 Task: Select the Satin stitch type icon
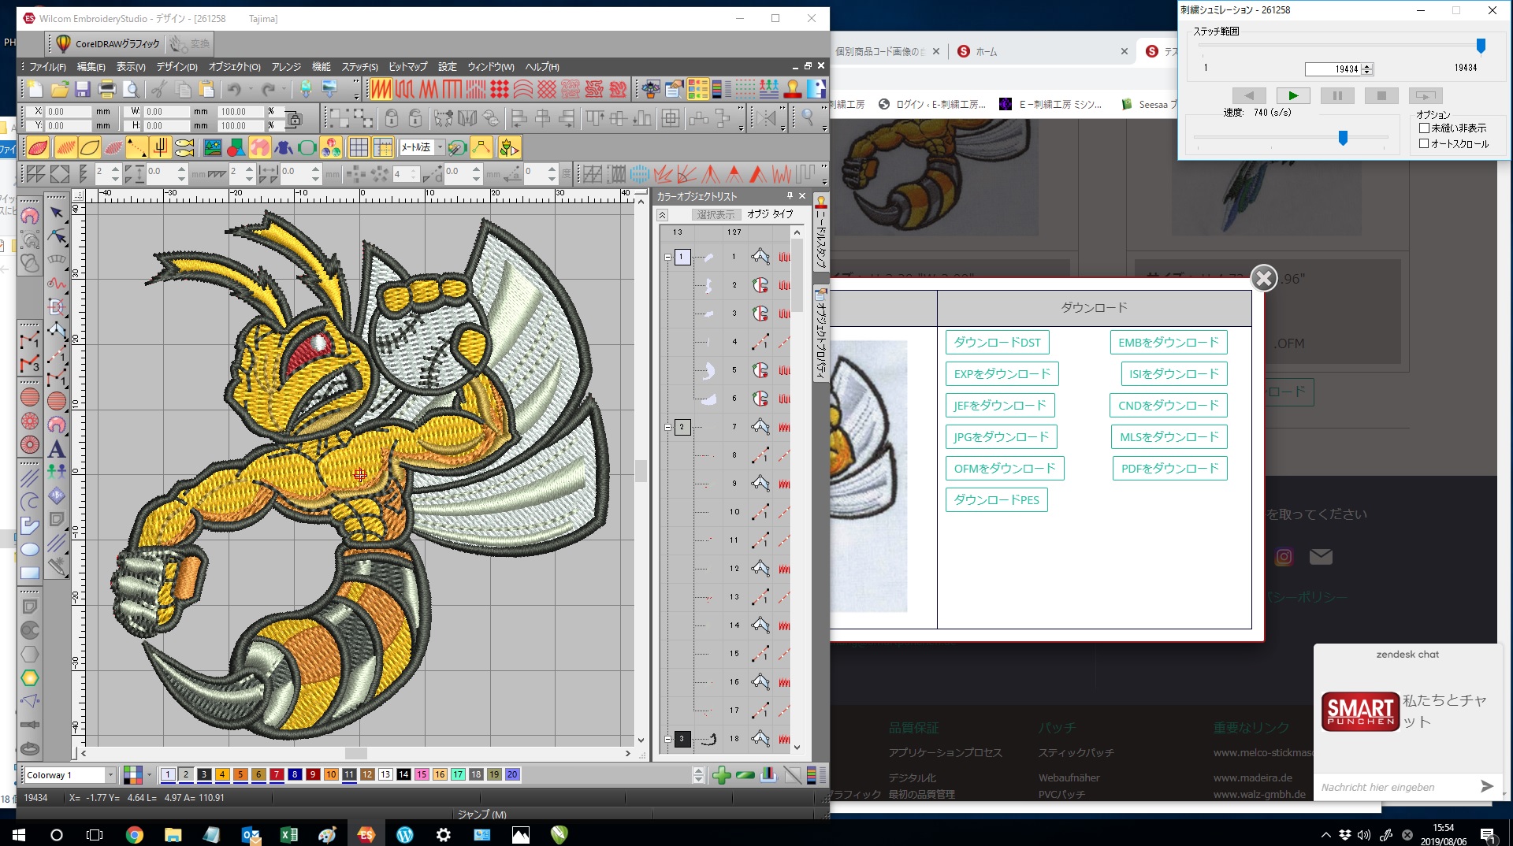tap(381, 89)
